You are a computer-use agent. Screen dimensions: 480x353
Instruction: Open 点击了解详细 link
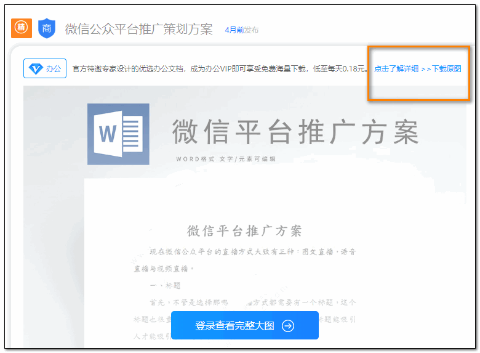pyautogui.click(x=396, y=68)
